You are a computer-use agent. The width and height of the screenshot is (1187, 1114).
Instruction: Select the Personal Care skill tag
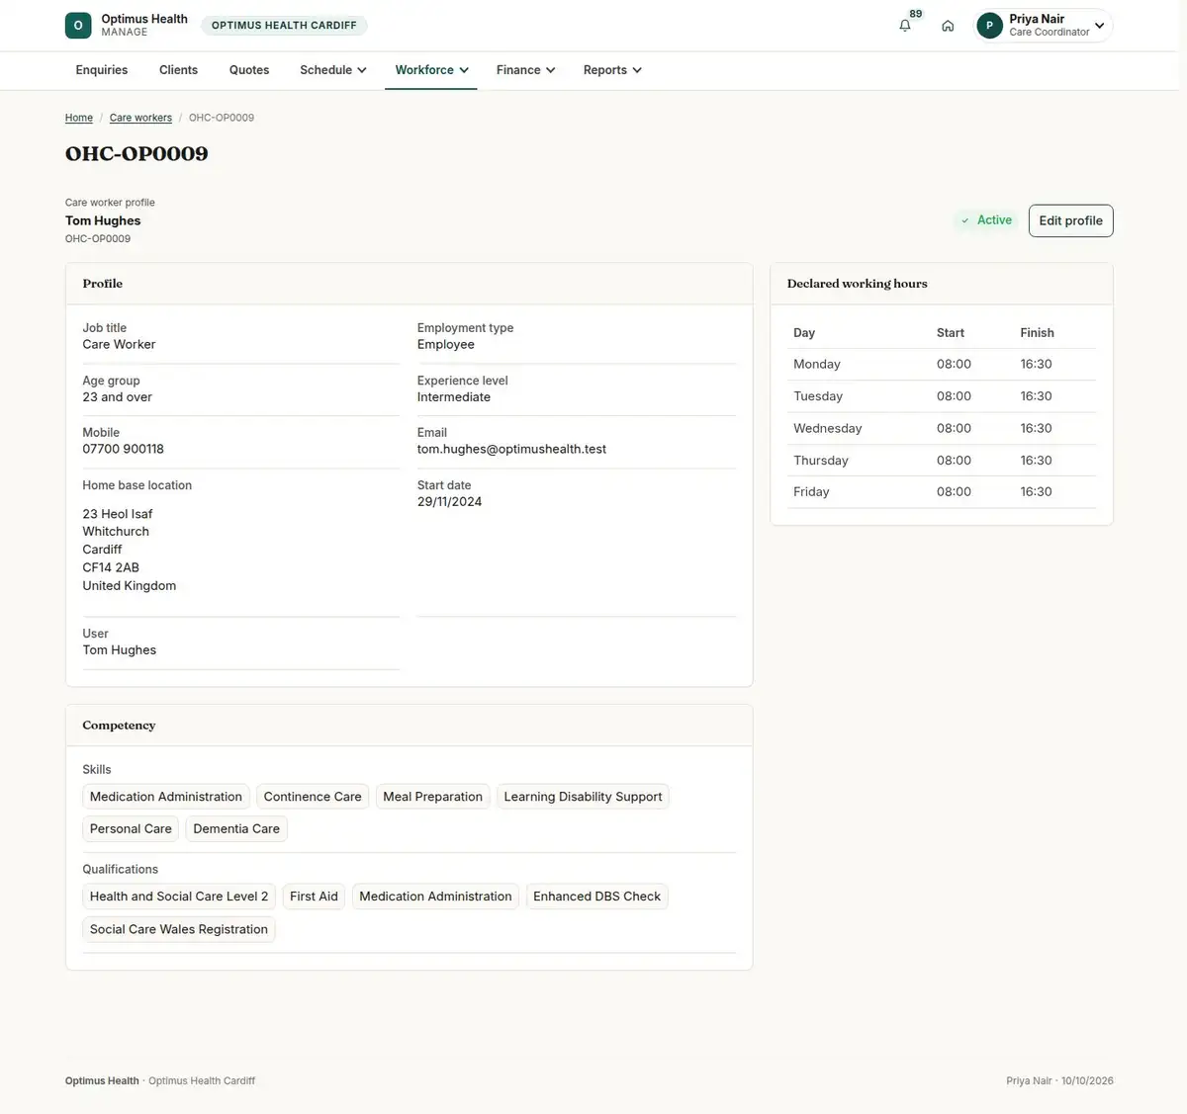(131, 828)
